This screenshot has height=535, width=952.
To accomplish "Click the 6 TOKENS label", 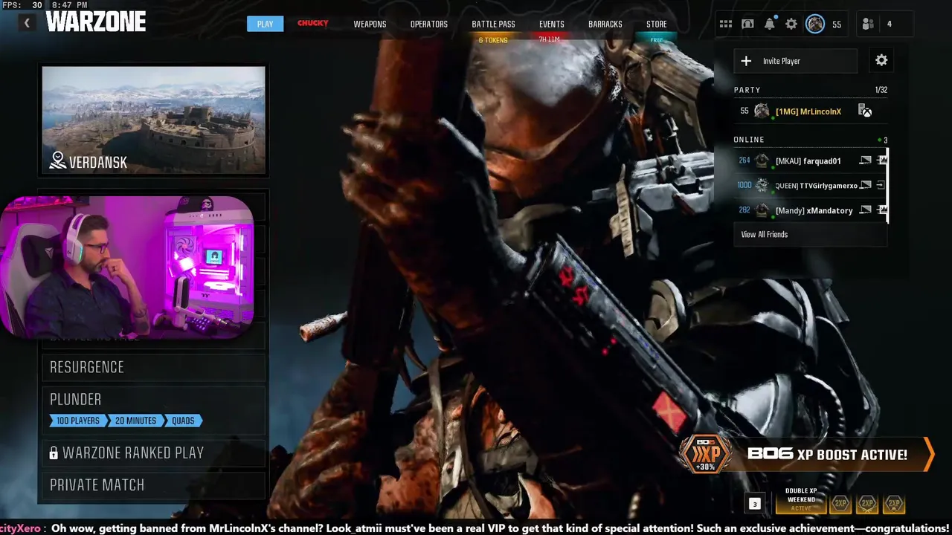I will (x=493, y=40).
